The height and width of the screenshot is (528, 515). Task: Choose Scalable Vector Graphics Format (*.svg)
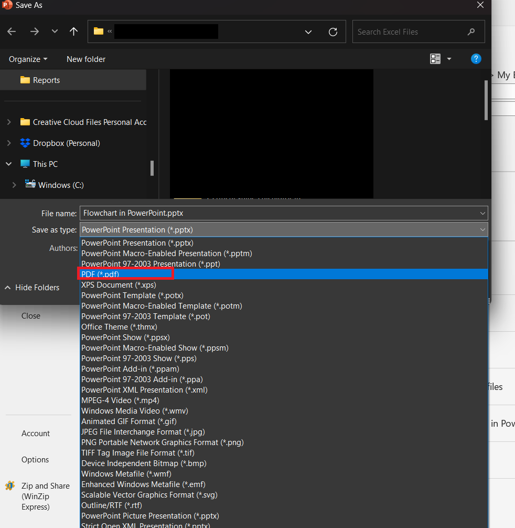tap(284, 494)
